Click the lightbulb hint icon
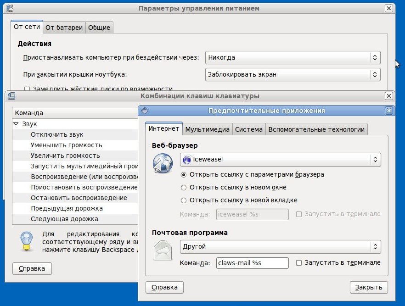The image size is (405, 306). click(x=26, y=241)
